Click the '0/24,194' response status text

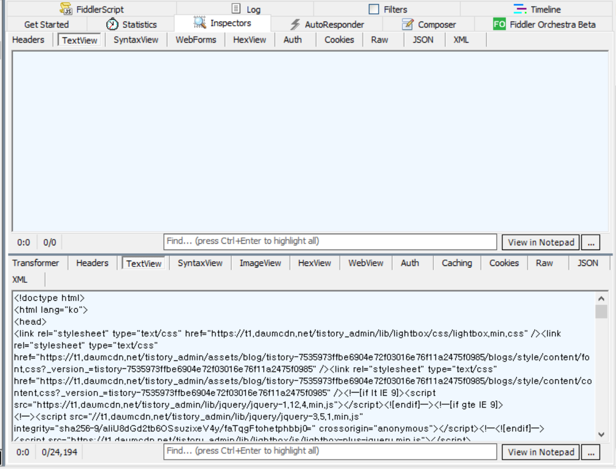pos(59,452)
